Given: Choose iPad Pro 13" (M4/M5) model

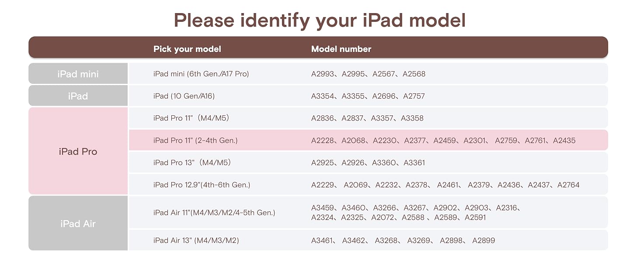Looking at the screenshot, I should 368,162.
